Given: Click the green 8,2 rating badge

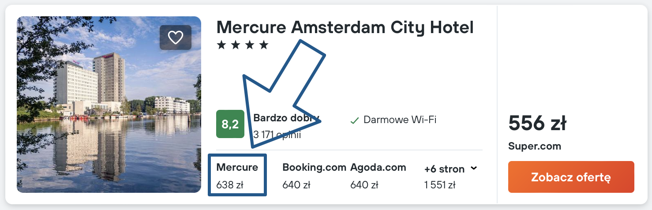Looking at the screenshot, I should 230,124.
